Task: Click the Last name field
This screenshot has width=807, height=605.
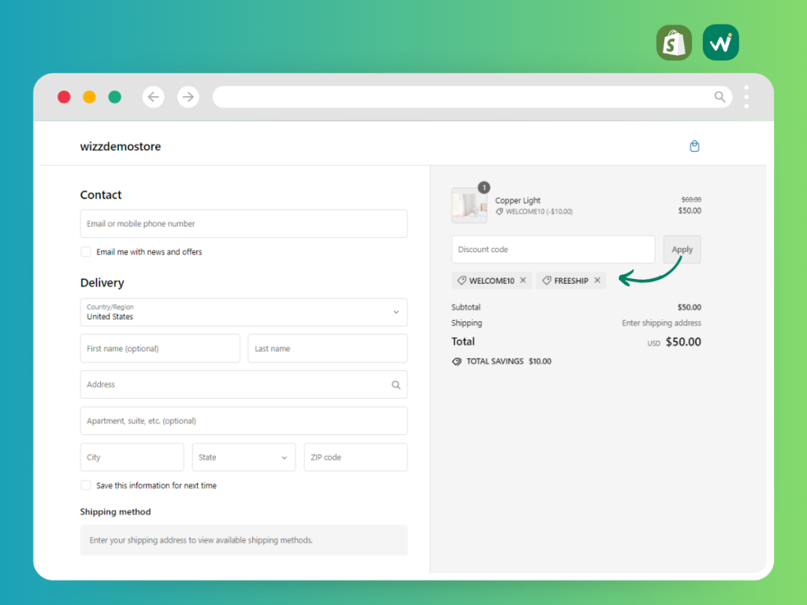Action: [x=328, y=348]
